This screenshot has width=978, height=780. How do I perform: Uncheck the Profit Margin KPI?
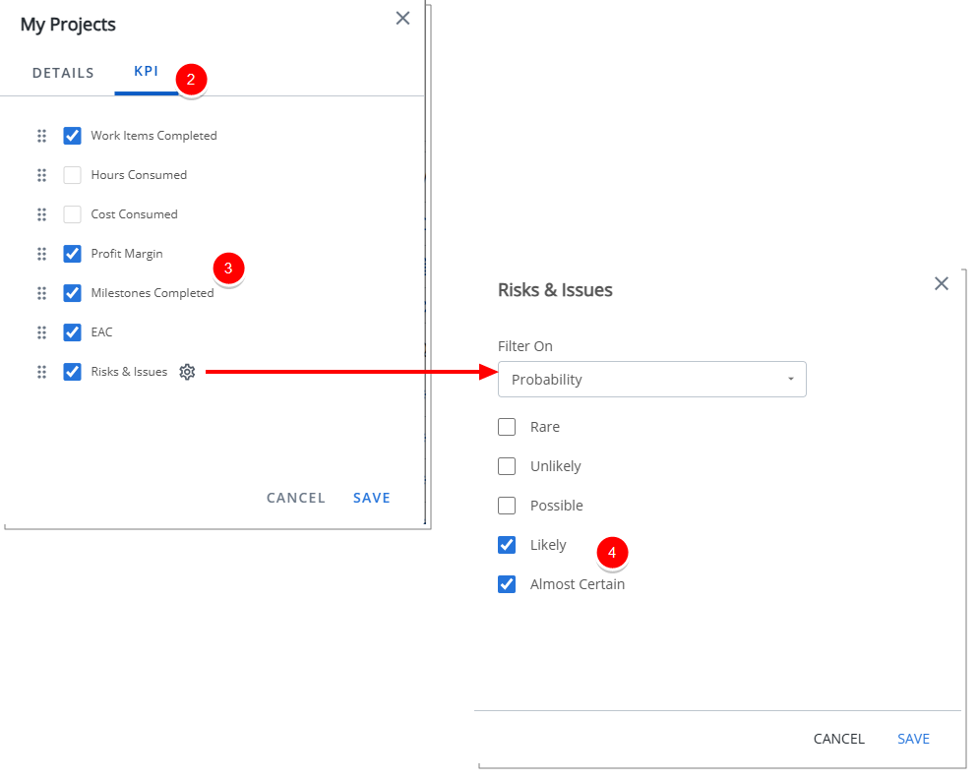click(72, 254)
